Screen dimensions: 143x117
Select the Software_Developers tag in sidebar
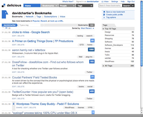click(114, 45)
